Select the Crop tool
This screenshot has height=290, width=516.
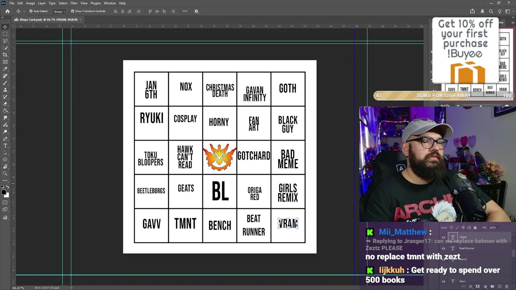(x=5, y=55)
